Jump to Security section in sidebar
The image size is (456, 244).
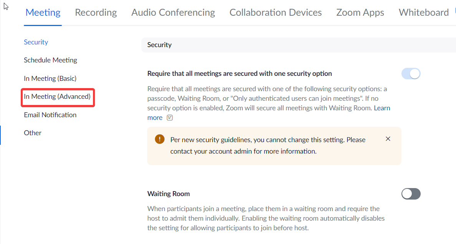36,42
